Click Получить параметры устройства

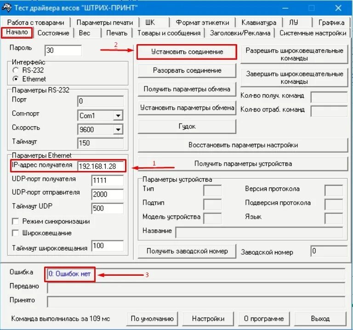tap(243, 164)
